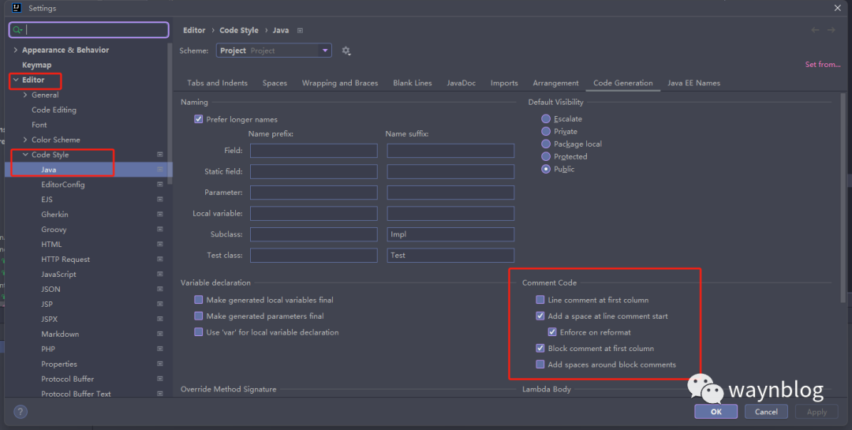Open the Arrangement tab

(x=556, y=83)
